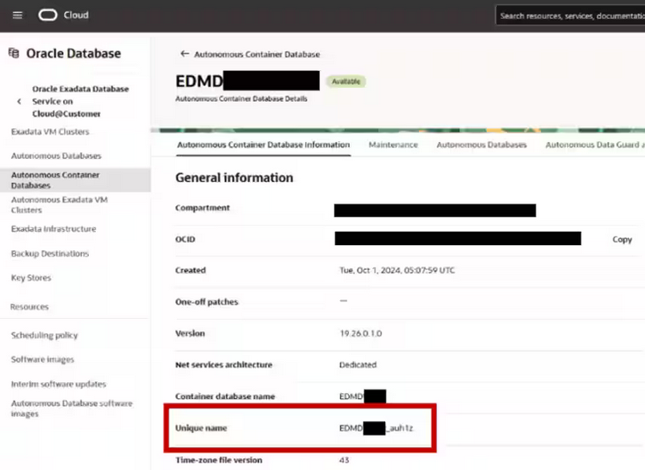The image size is (645, 470).
Task: Click the 'Compartment' field label
Action: pyautogui.click(x=203, y=208)
